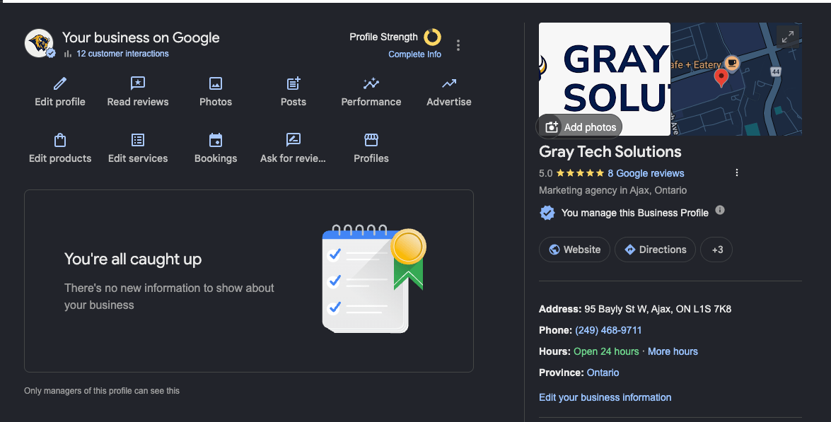Click the Gray Tech Solutions business title

click(x=610, y=151)
